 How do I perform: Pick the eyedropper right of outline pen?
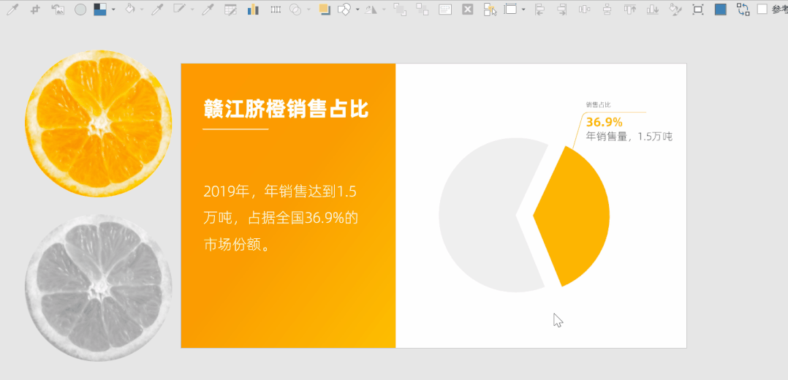coord(208,9)
